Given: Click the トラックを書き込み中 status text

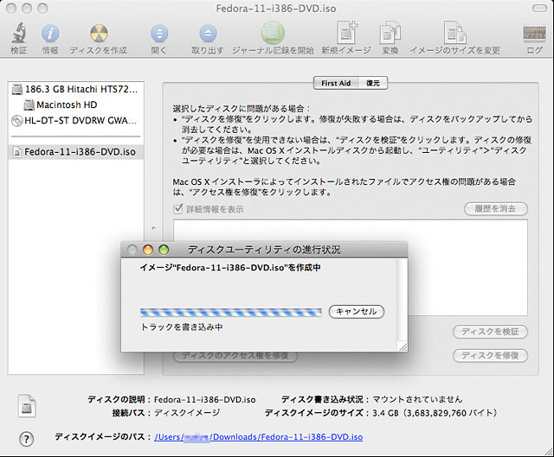Looking at the screenshot, I should click(x=182, y=327).
